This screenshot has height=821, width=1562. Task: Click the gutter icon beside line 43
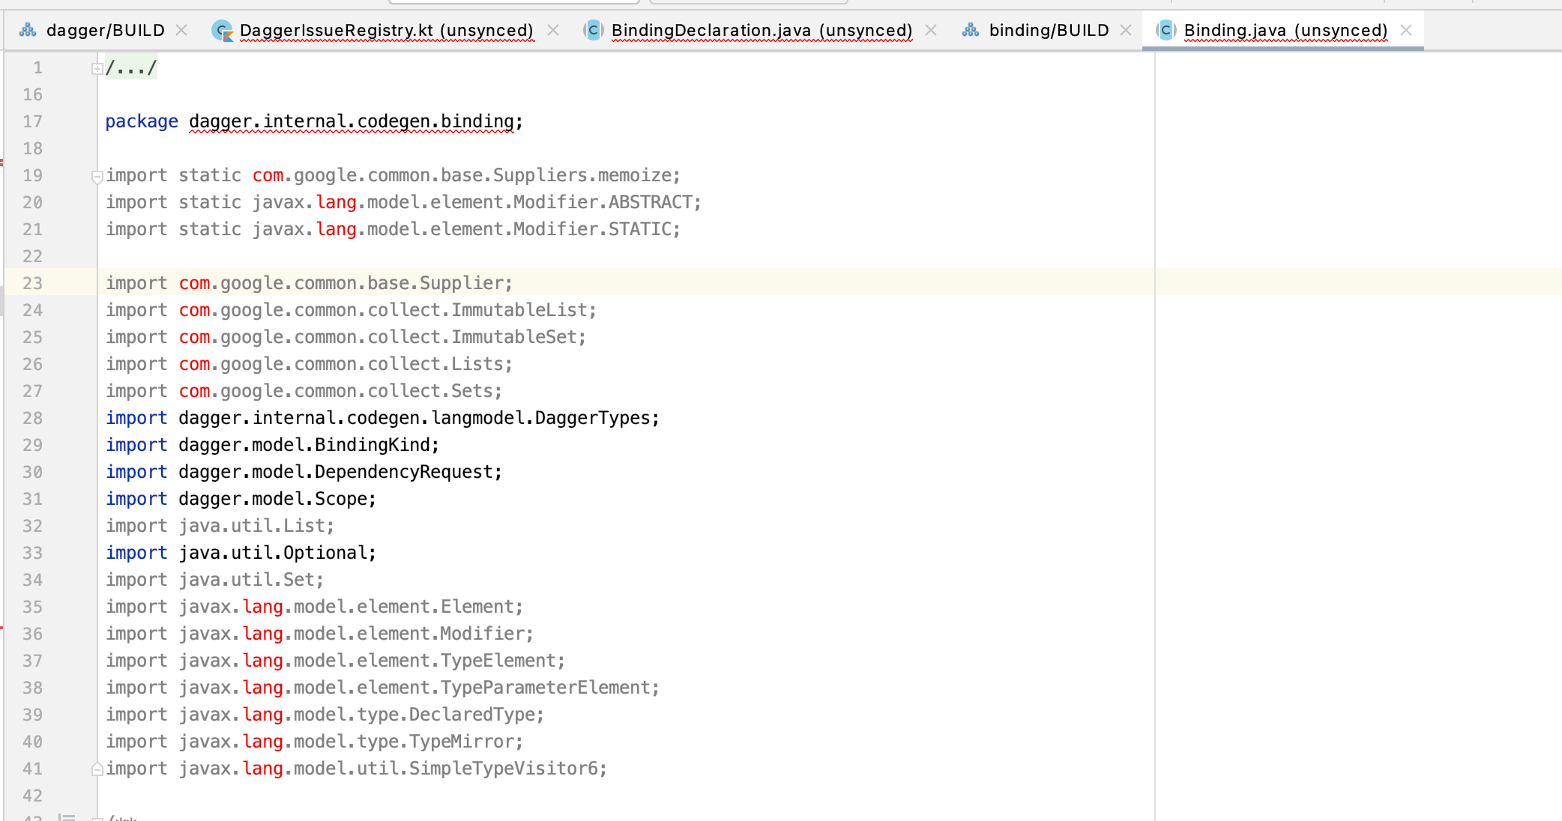click(x=66, y=817)
